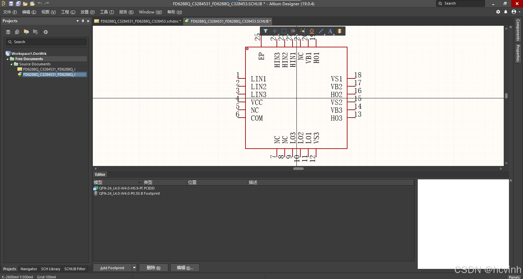The height and width of the screenshot is (279, 523).
Task: Open the 放置 (P) menu
Action: [88, 12]
